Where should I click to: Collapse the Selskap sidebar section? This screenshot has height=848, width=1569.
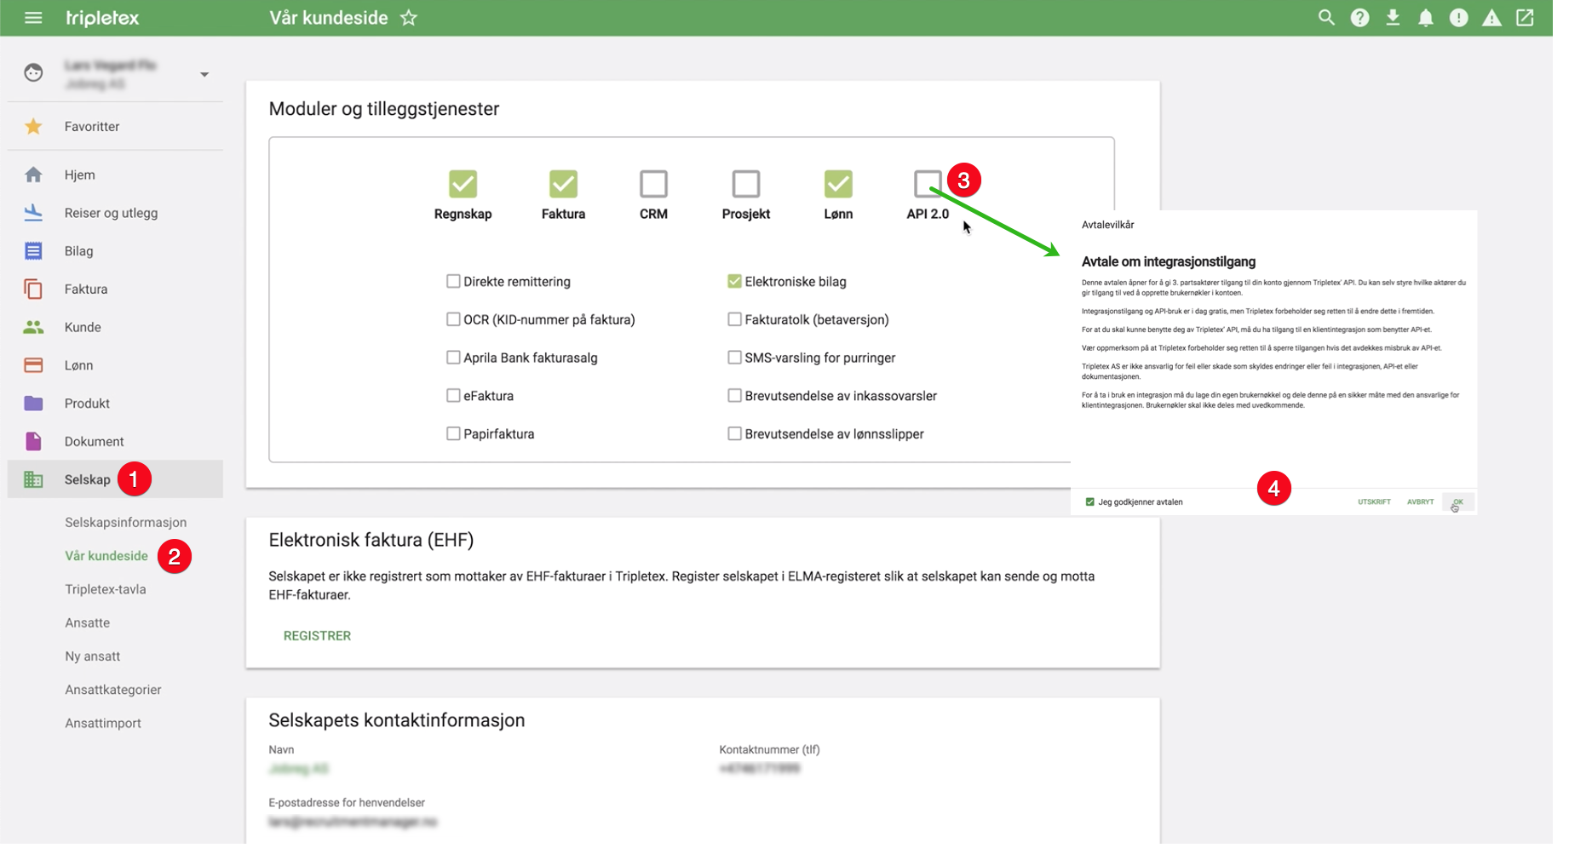(88, 479)
